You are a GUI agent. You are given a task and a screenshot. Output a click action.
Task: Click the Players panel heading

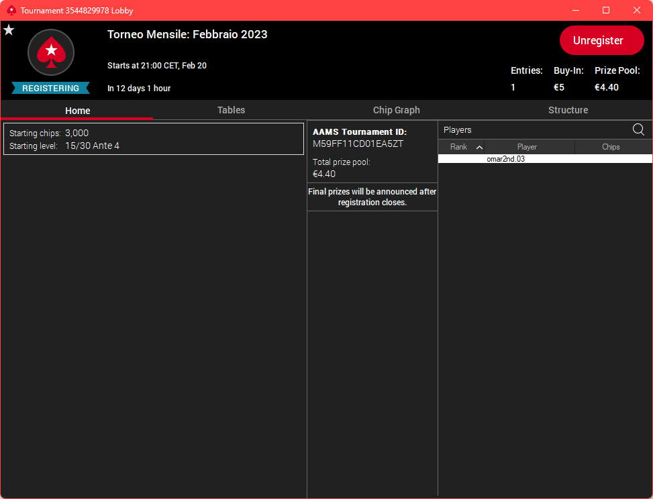tap(457, 130)
